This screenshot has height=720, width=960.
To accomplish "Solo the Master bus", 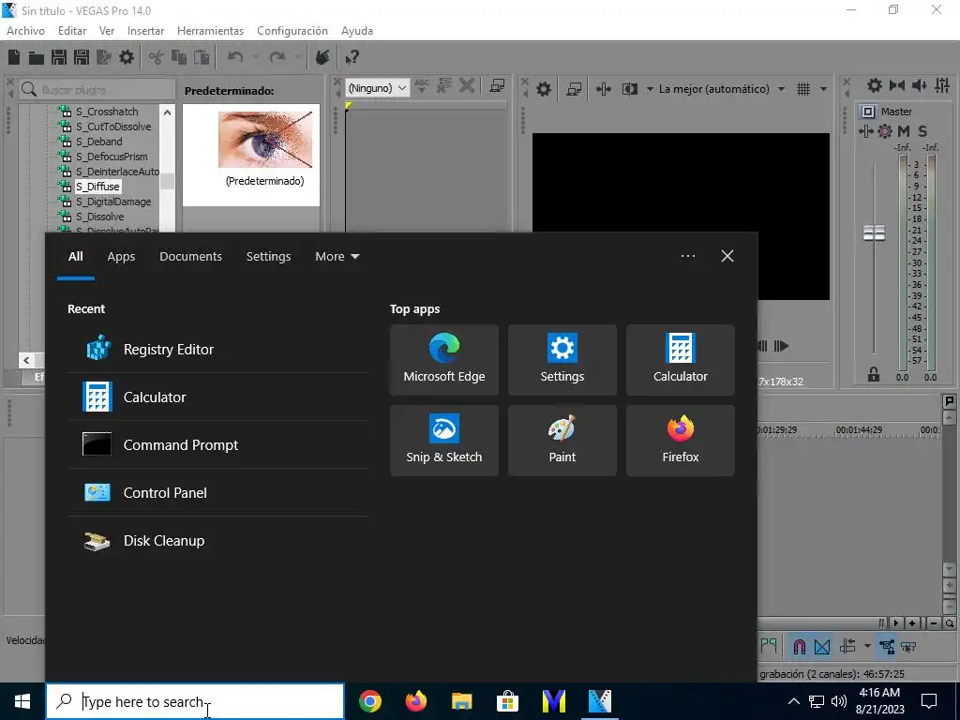I will (x=922, y=131).
